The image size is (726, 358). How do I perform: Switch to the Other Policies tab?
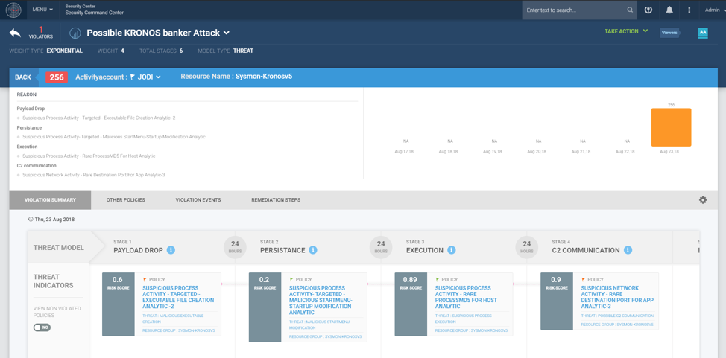click(x=125, y=200)
